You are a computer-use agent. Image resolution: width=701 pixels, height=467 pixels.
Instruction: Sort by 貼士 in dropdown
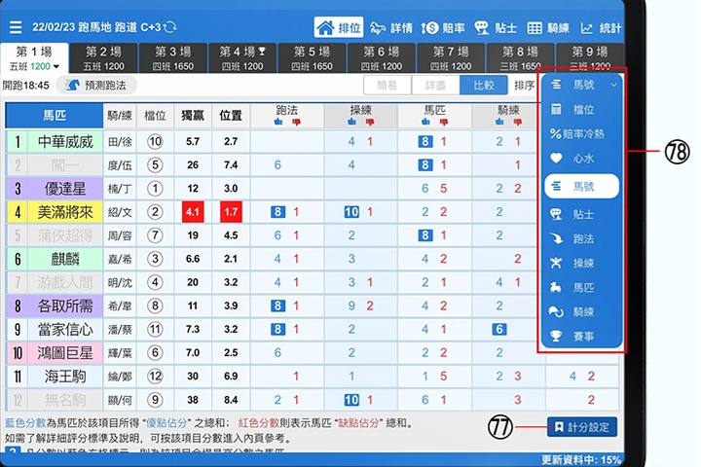pos(581,214)
